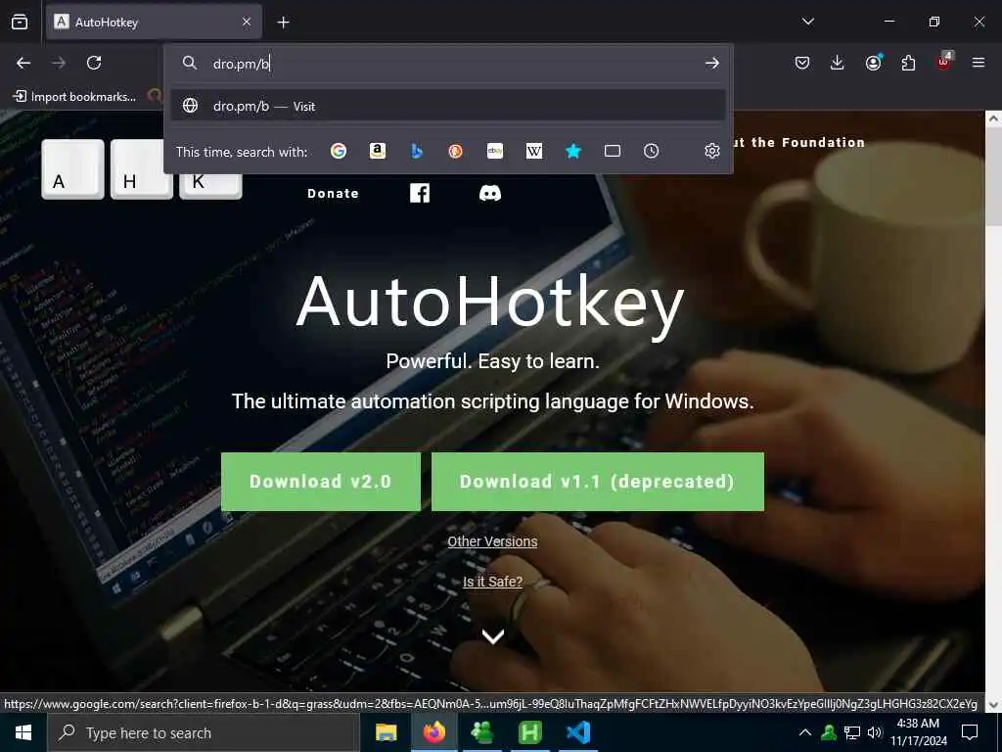Viewport: 1002px width, 752px height.
Task: Search in History clock icon
Action: [x=651, y=151]
